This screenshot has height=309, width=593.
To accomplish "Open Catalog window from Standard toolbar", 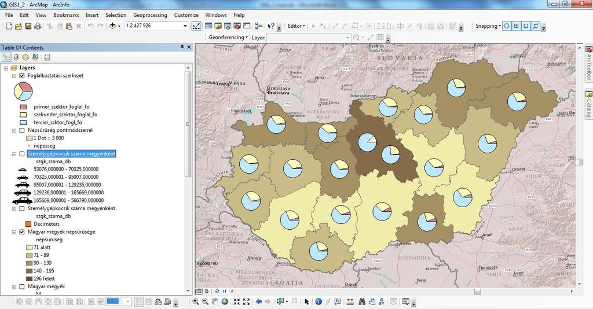I will (218, 26).
